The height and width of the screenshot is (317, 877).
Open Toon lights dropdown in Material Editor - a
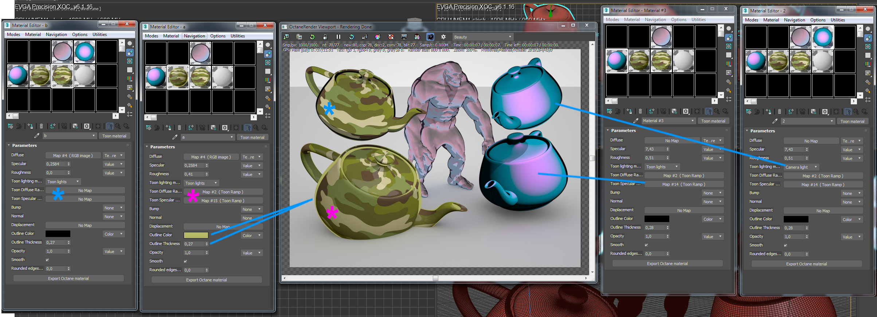[201, 183]
